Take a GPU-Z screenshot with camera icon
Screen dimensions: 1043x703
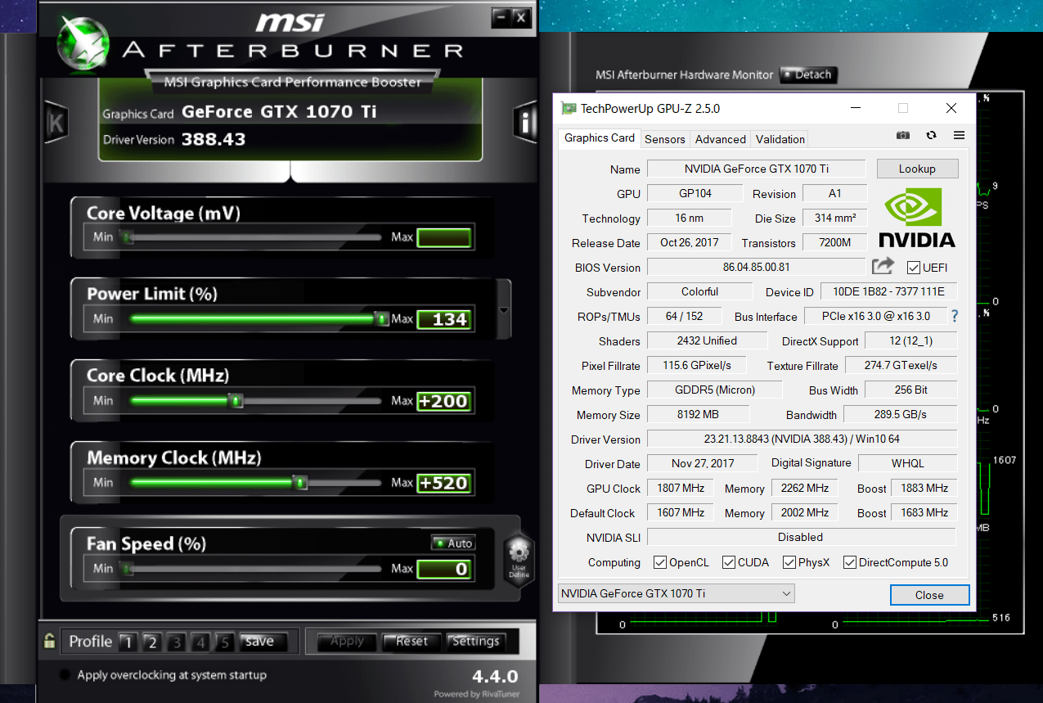(902, 135)
